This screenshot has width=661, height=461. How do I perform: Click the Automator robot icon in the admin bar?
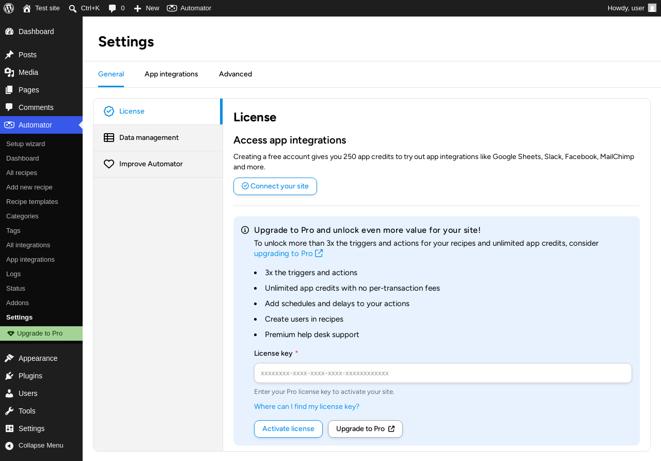click(x=172, y=8)
